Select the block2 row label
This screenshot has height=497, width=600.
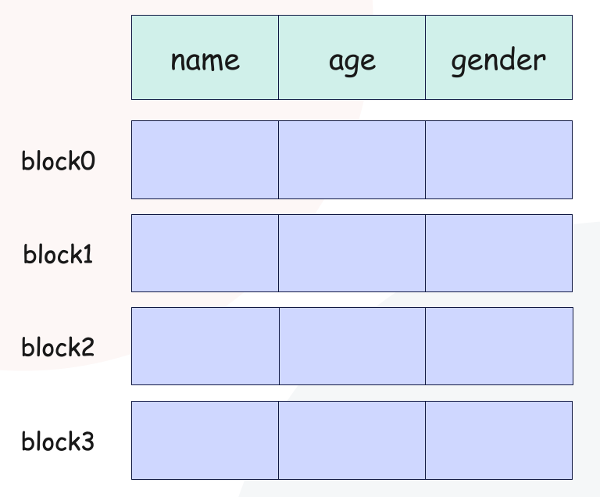point(59,347)
